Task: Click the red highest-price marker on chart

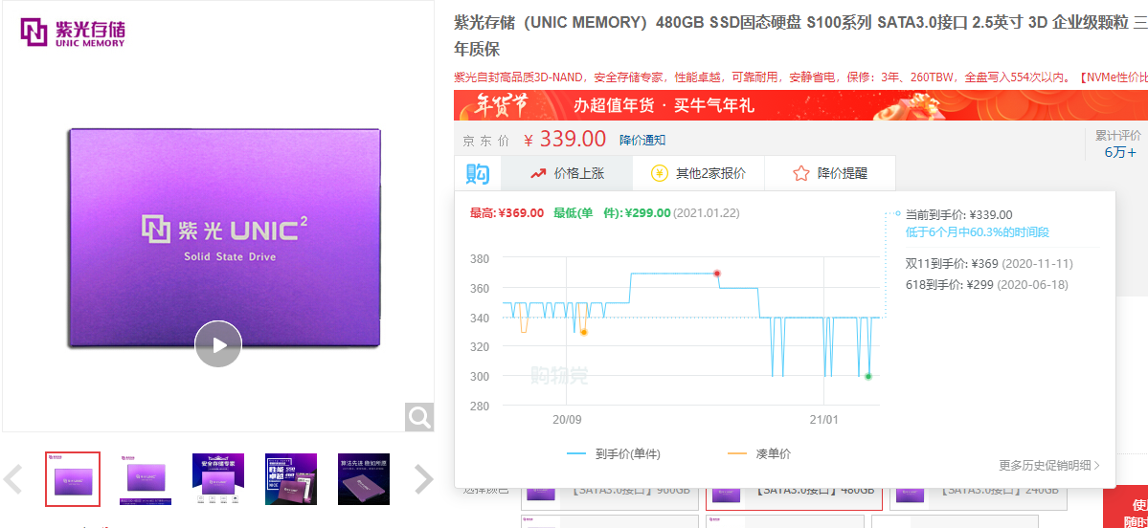Action: 717,274
